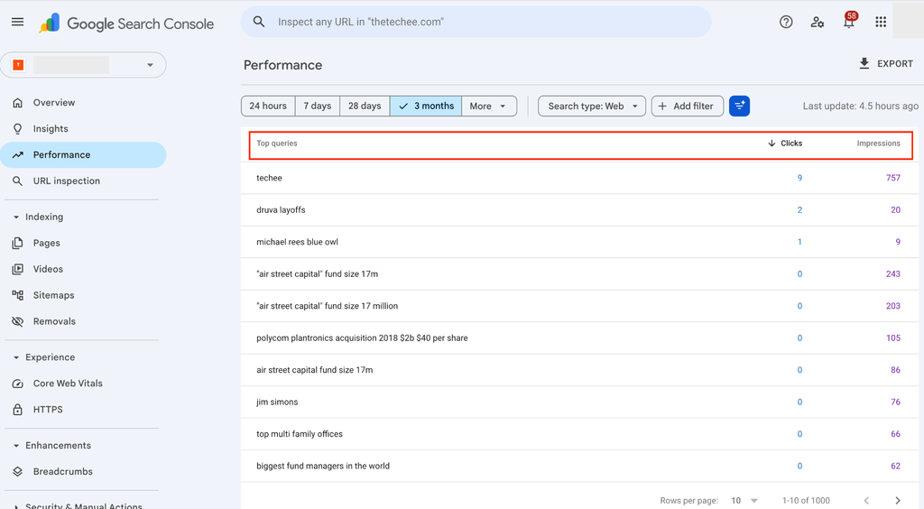Viewport: 924px width, 509px height.
Task: Click the Overview home icon
Action: tap(18, 103)
